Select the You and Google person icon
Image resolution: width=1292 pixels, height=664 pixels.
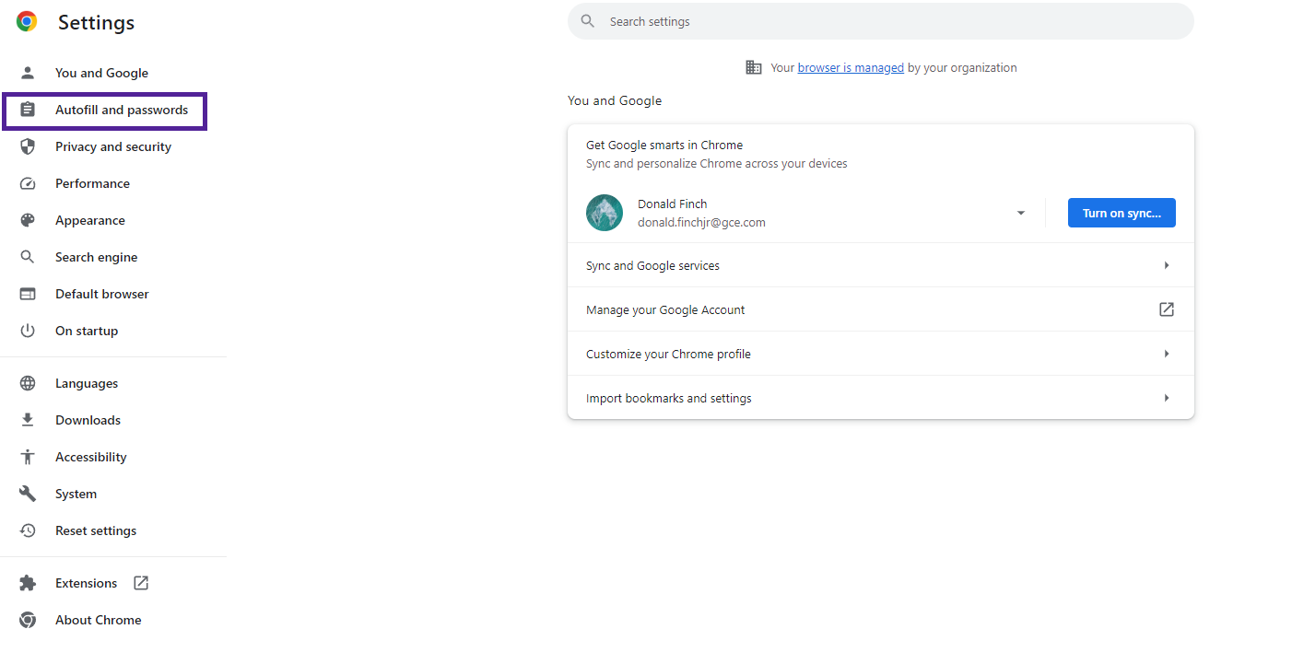[x=28, y=73]
